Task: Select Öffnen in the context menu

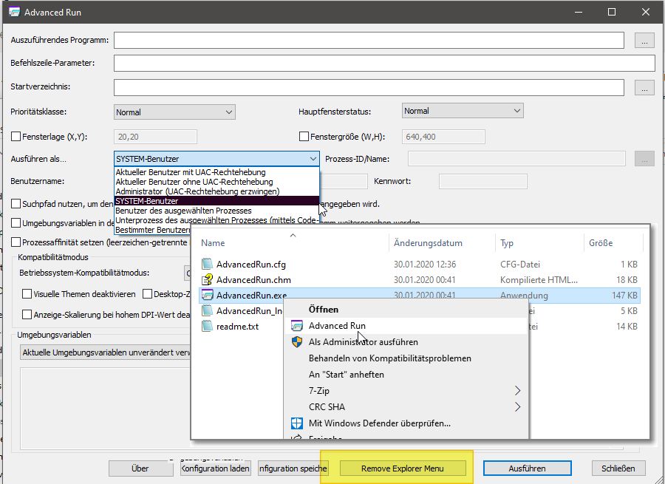Action: (324, 310)
